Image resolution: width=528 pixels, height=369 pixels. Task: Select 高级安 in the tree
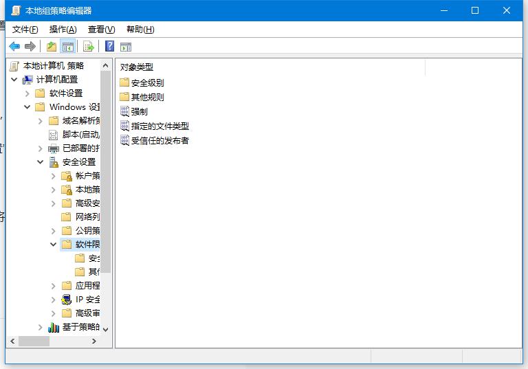(87, 203)
